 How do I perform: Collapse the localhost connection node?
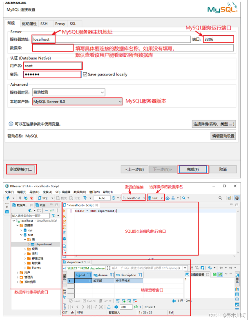pos(14,220)
